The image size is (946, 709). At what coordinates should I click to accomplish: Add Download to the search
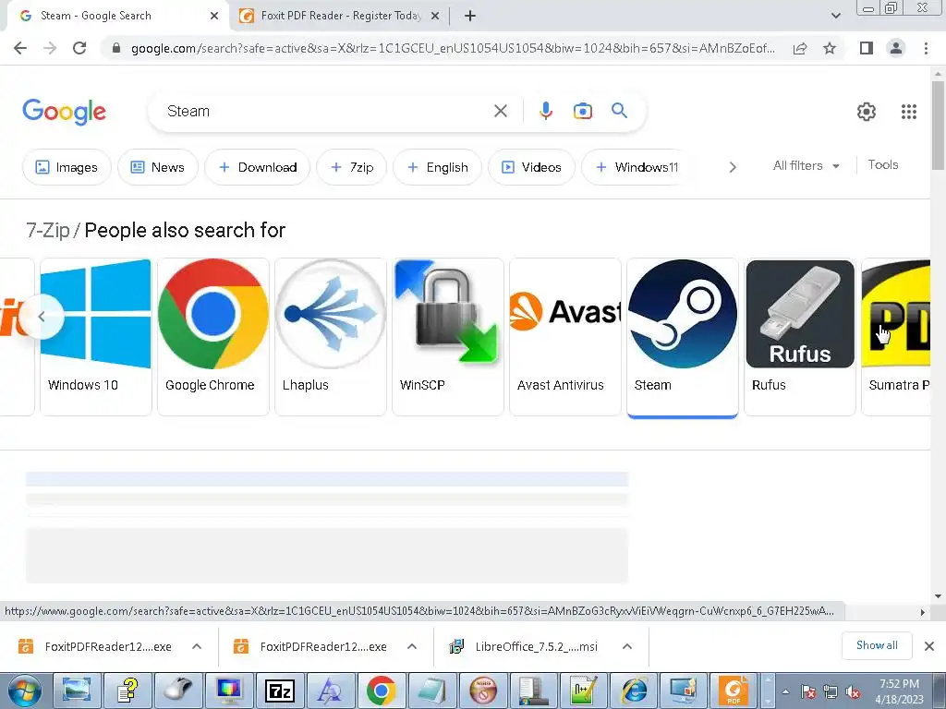pos(257,167)
